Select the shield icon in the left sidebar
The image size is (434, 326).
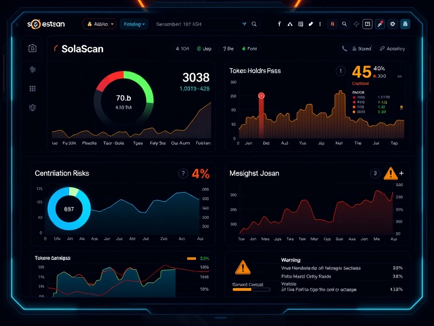[32, 107]
